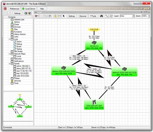
Task: Click the layout nodes icon
Action: coord(106,16)
